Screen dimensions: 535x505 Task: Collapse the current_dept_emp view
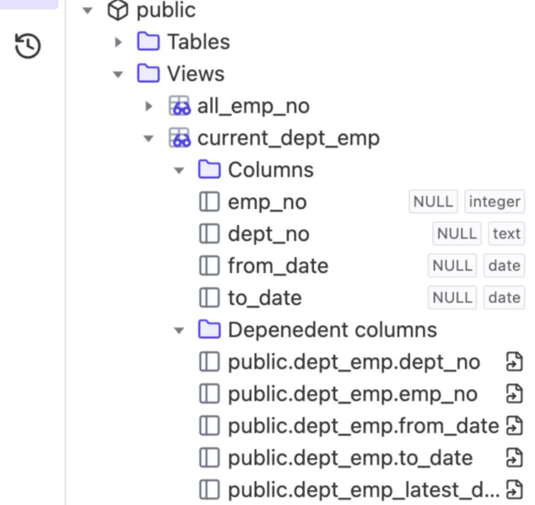(x=149, y=138)
